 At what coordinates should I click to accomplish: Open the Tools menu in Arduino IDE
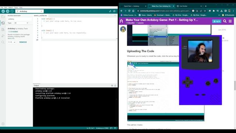[16, 7]
